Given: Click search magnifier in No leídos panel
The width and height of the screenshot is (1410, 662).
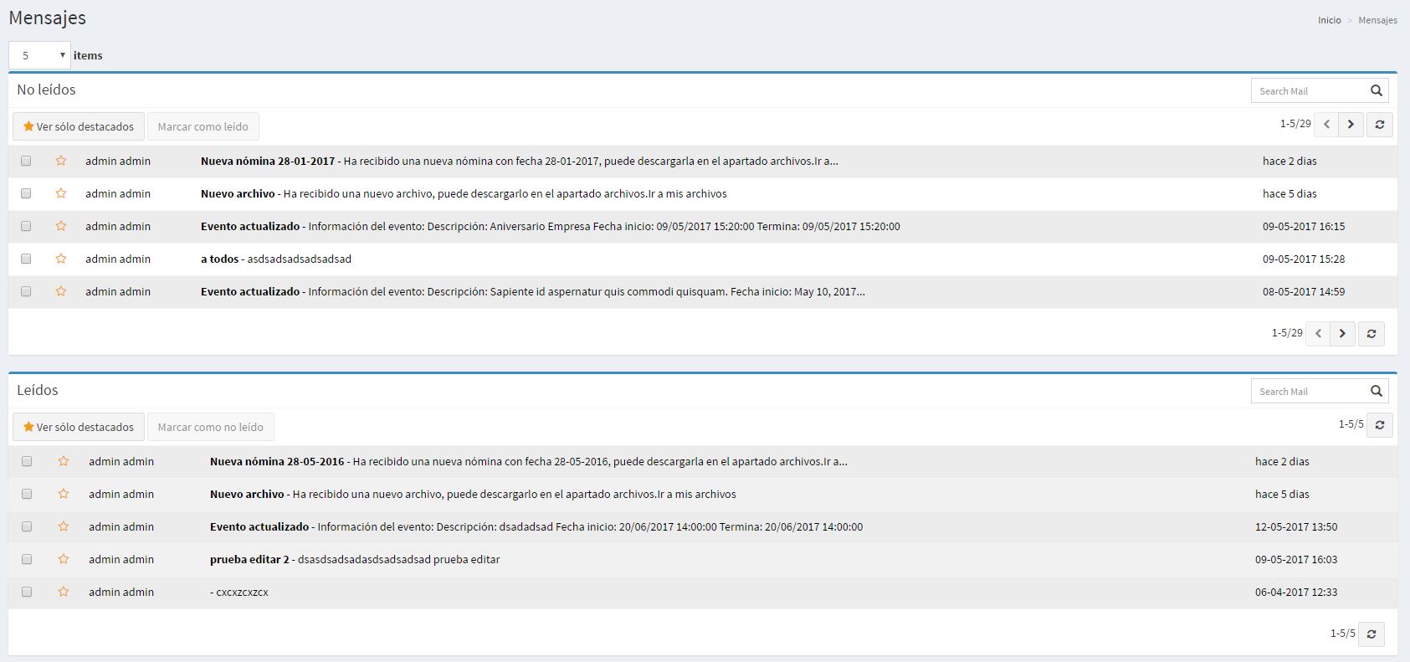Looking at the screenshot, I should pyautogui.click(x=1376, y=90).
